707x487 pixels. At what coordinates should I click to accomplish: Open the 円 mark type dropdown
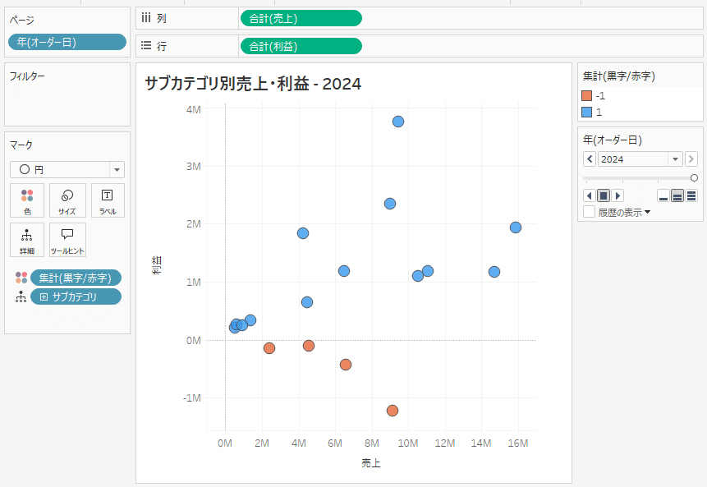click(x=115, y=168)
